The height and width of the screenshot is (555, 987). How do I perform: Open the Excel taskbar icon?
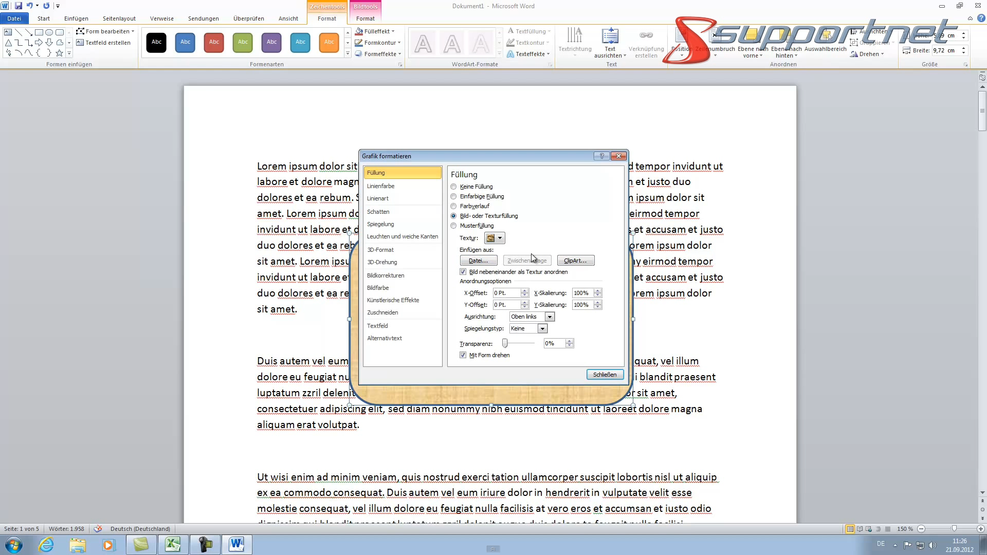pos(173,544)
